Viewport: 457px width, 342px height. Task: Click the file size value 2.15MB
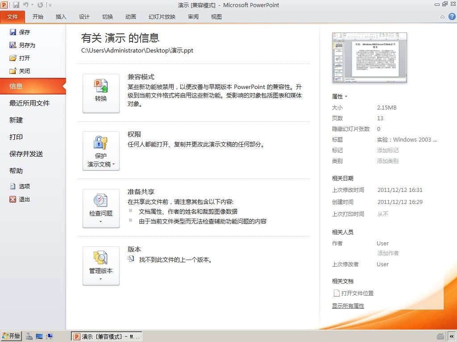click(387, 108)
